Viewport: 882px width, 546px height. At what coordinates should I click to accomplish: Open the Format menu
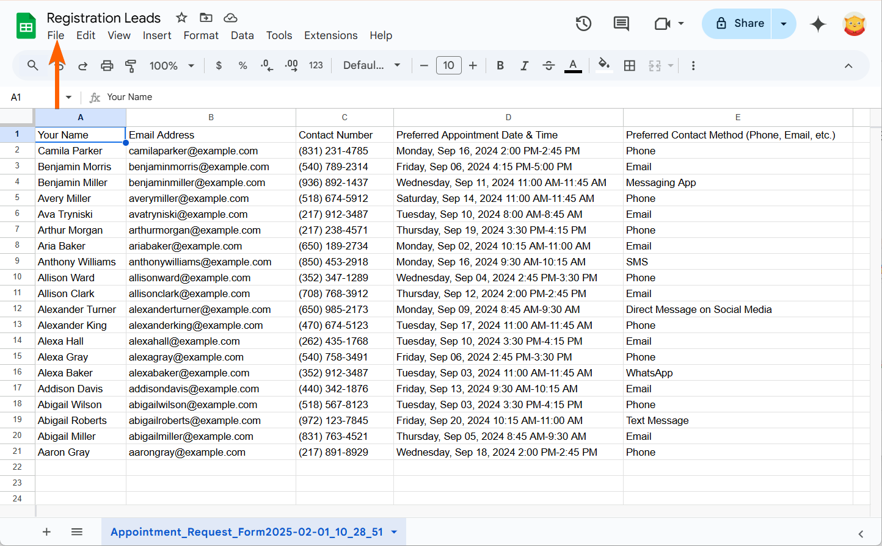pos(201,35)
